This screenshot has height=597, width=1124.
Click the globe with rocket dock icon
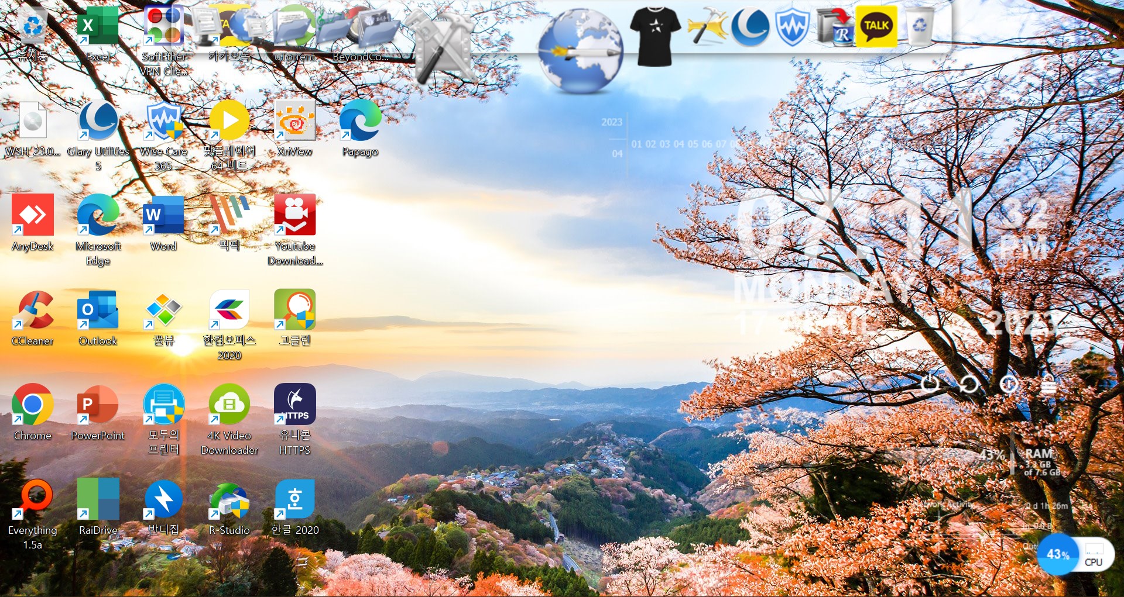click(x=580, y=51)
